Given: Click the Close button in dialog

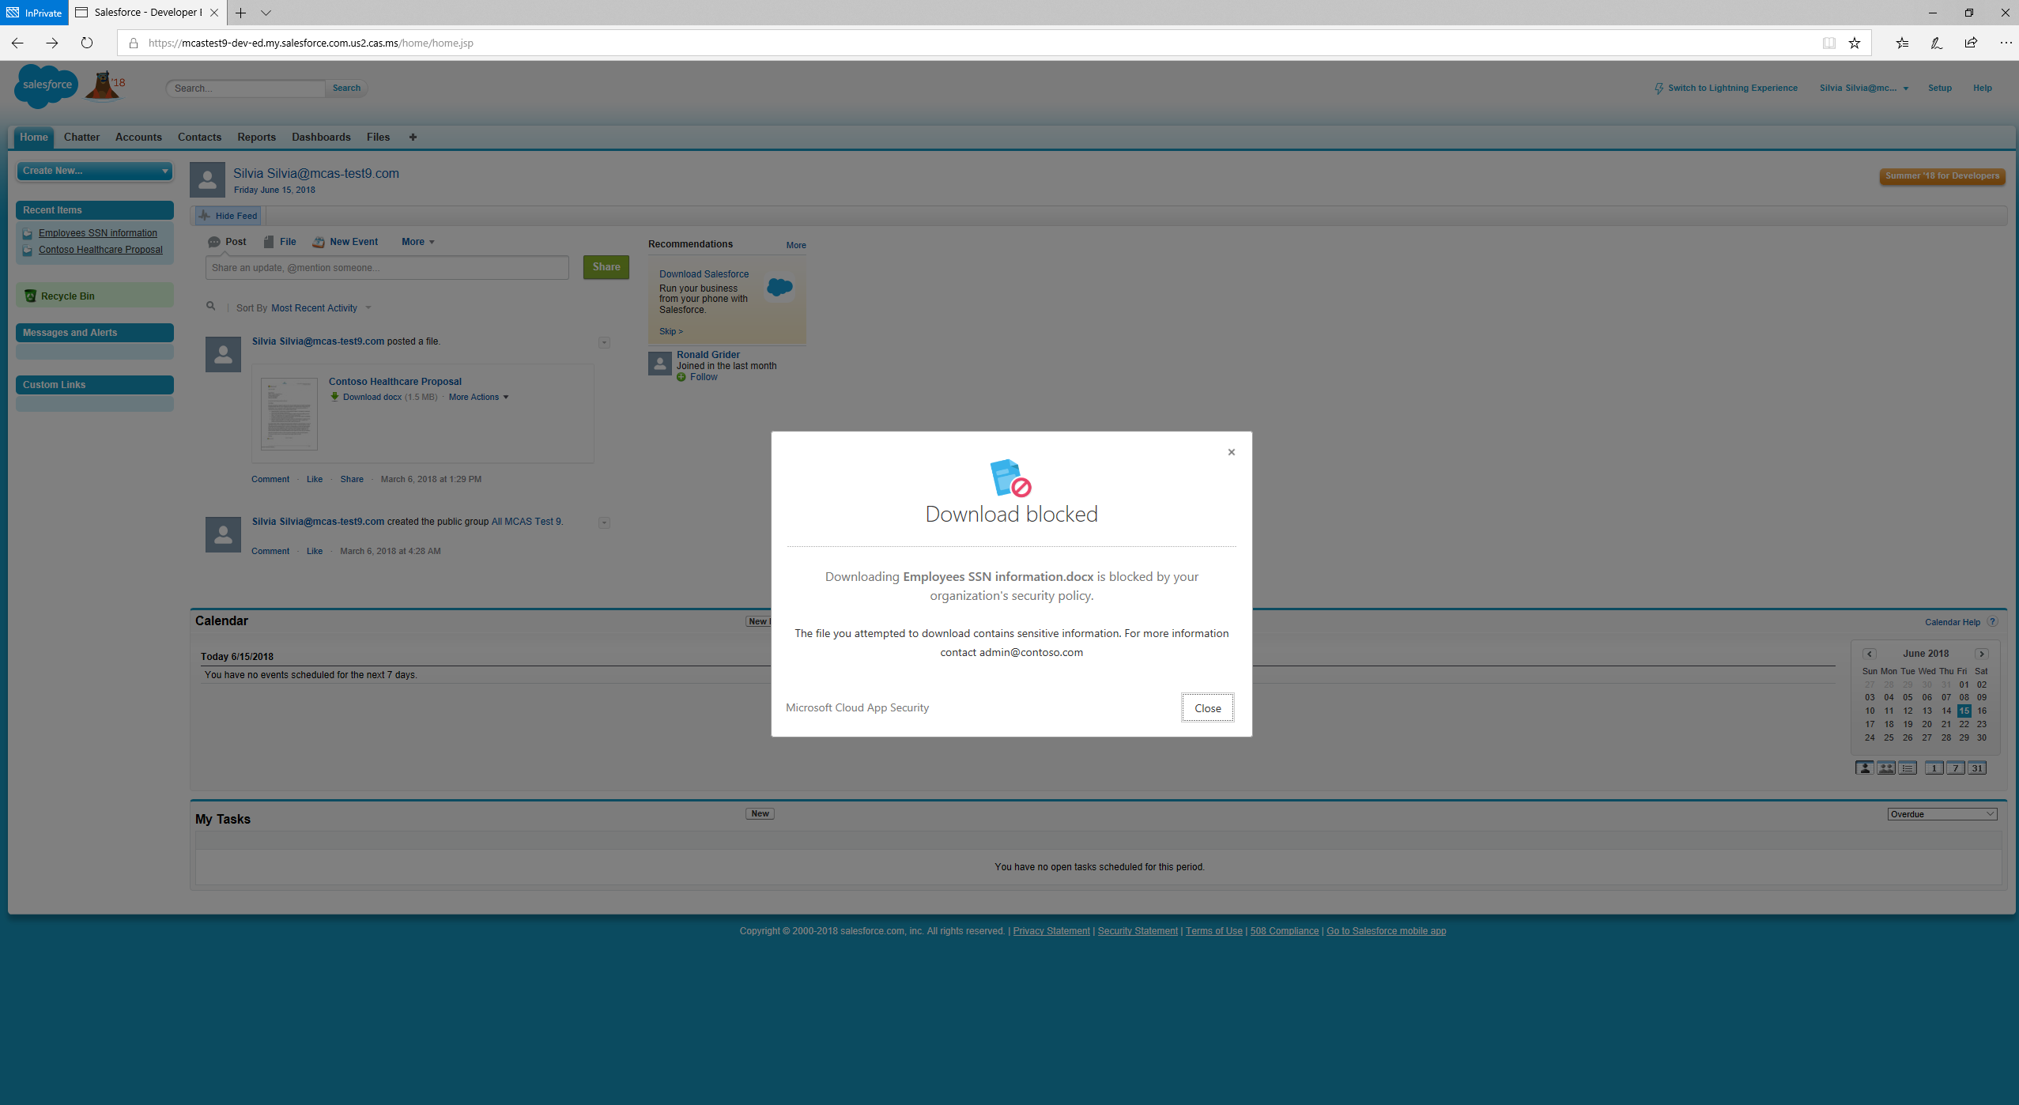Looking at the screenshot, I should click(1207, 707).
